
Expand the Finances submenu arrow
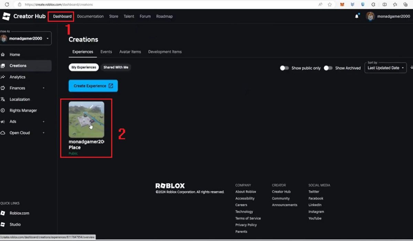pos(44,88)
